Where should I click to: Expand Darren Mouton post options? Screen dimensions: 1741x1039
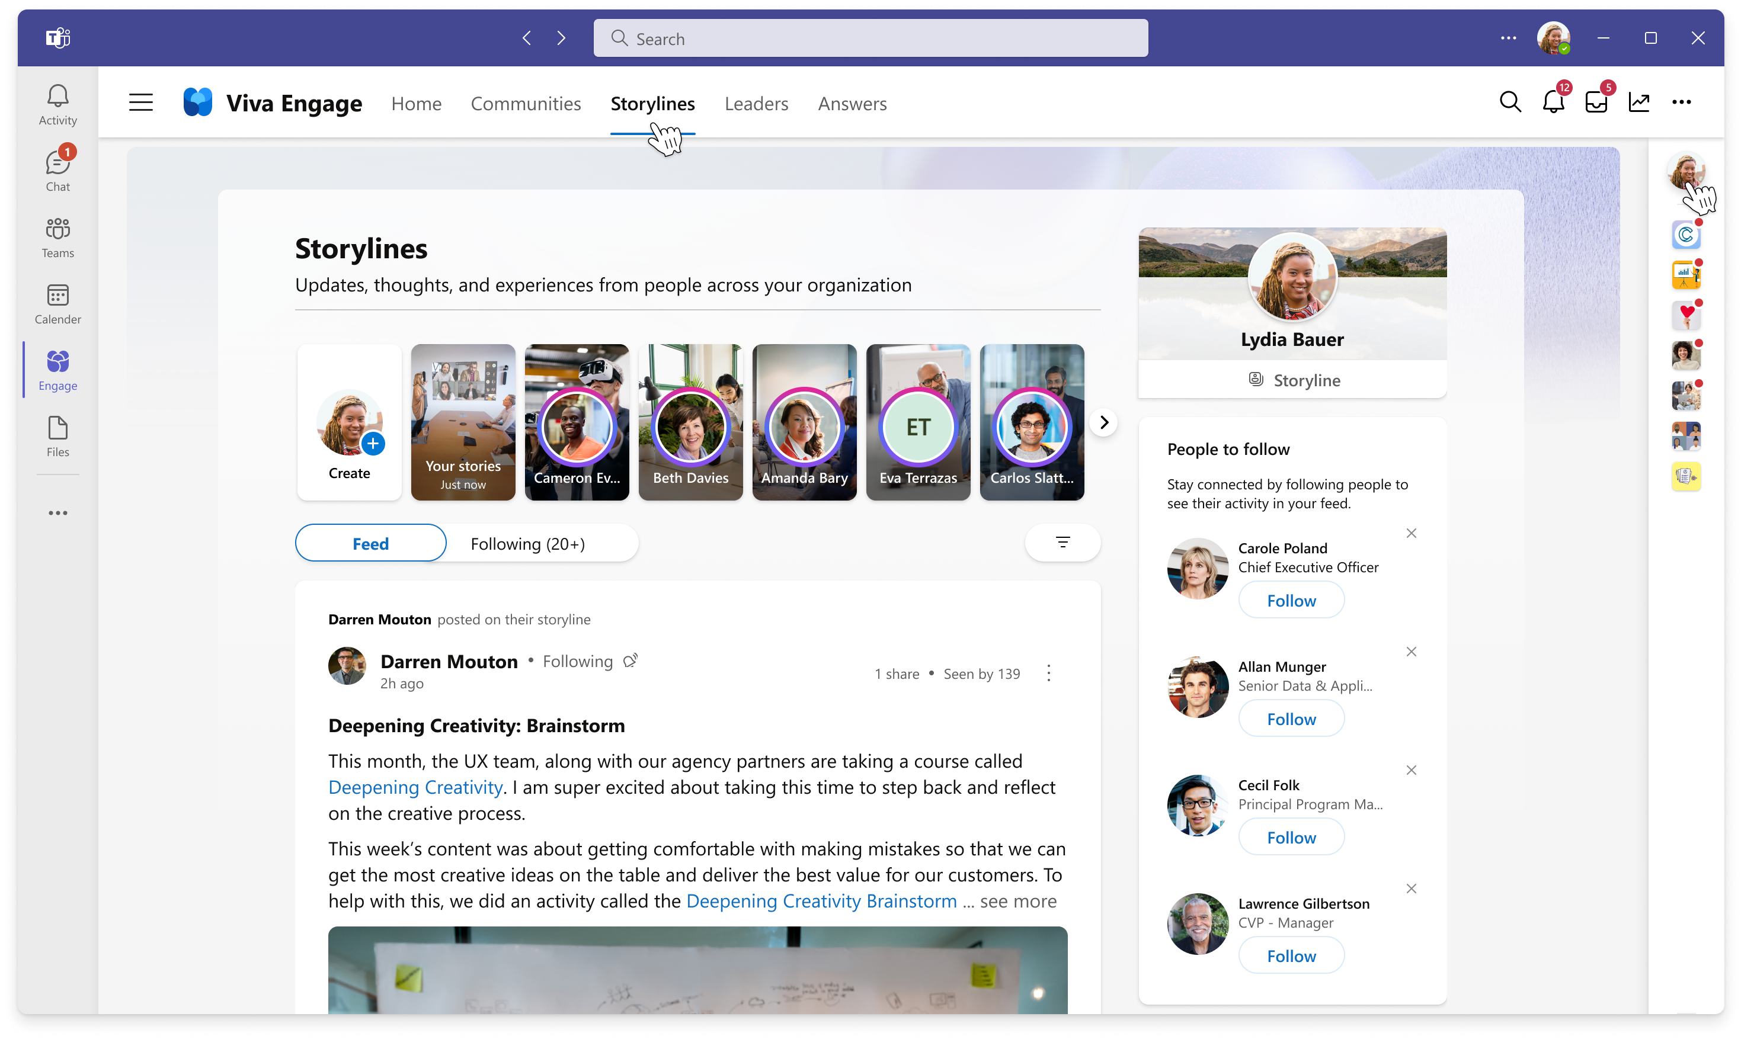tap(1048, 673)
